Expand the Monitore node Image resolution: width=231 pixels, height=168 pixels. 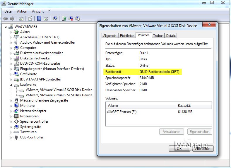click(11, 106)
